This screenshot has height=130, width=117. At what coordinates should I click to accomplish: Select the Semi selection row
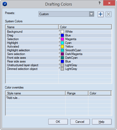click(58, 54)
